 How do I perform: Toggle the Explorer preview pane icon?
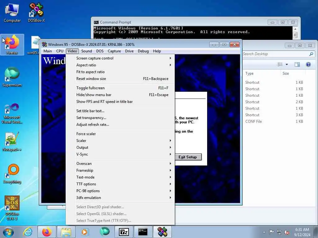tap(297, 64)
